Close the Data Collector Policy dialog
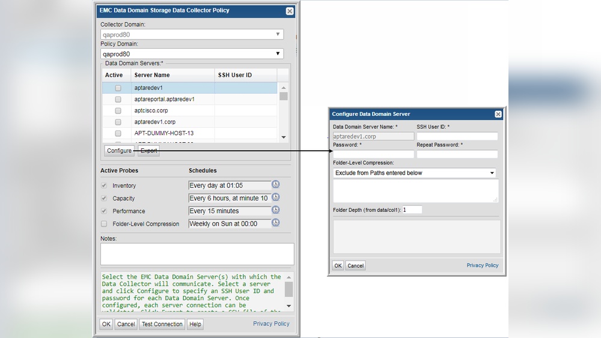This screenshot has height=338, width=601. click(290, 11)
